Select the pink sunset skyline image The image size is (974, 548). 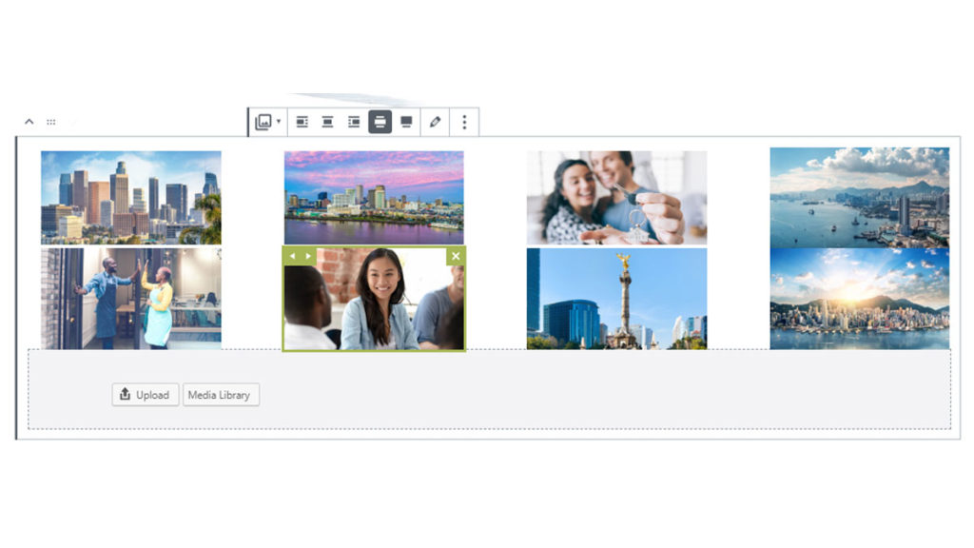pyautogui.click(x=374, y=197)
